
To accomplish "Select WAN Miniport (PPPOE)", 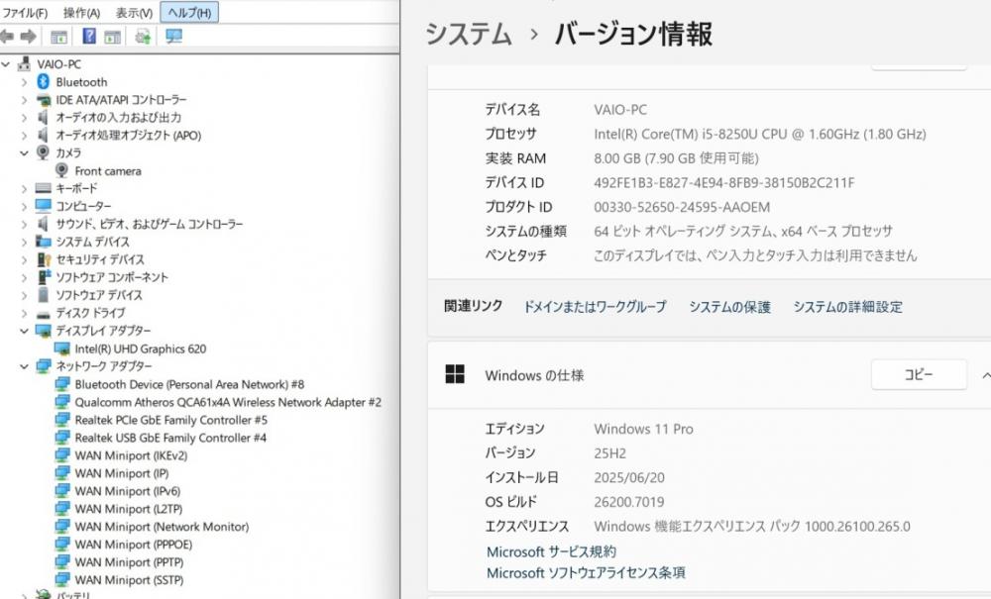I will pyautogui.click(x=134, y=545).
